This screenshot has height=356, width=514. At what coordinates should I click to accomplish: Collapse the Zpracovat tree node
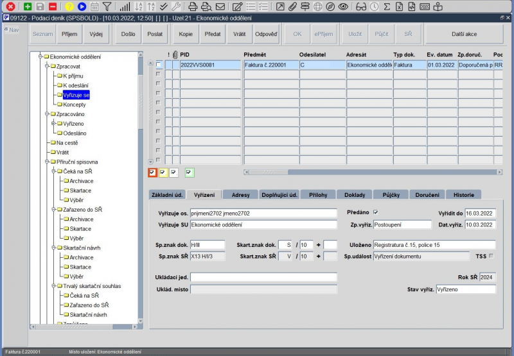pyautogui.click(x=47, y=66)
